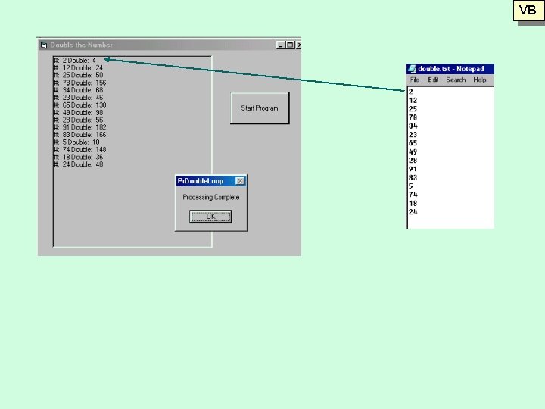The image size is (545, 409).
Task: Confirm the Processing Complete dialog with OK
Action: (210, 217)
